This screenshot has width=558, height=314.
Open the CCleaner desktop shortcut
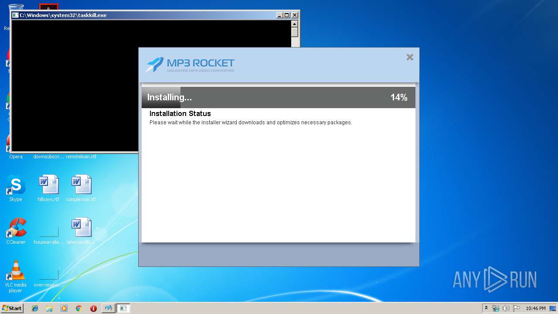click(16, 231)
